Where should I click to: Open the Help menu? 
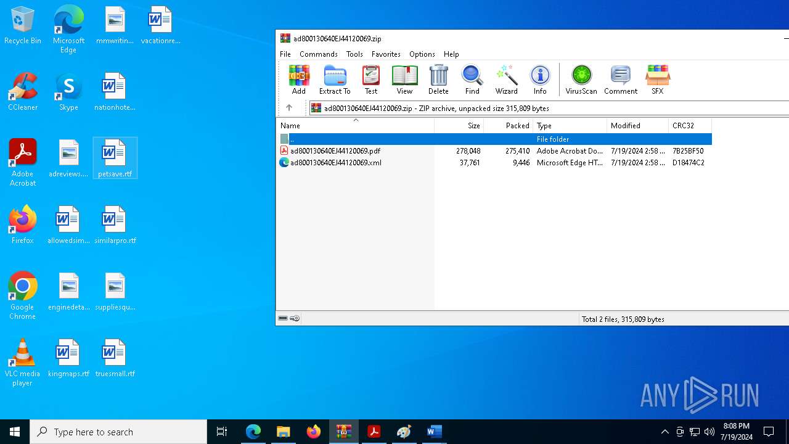click(451, 54)
